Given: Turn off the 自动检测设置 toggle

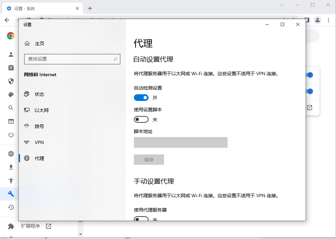Looking at the screenshot, I should (x=141, y=98).
